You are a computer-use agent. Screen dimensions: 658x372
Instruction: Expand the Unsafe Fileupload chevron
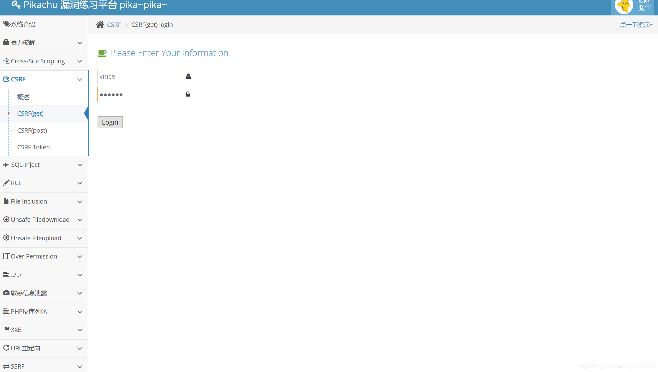[80, 238]
